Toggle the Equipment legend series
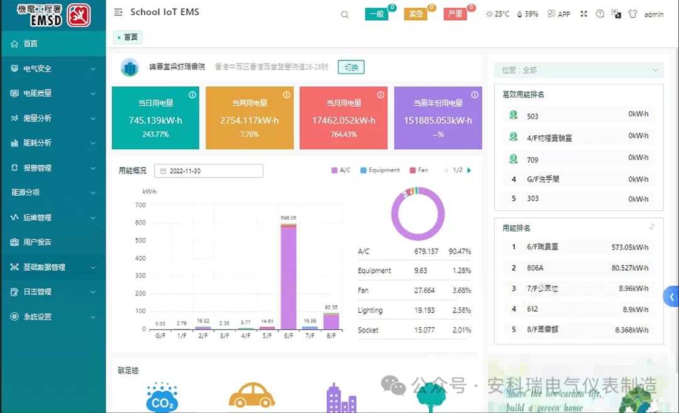The height and width of the screenshot is (413, 679). [x=380, y=170]
